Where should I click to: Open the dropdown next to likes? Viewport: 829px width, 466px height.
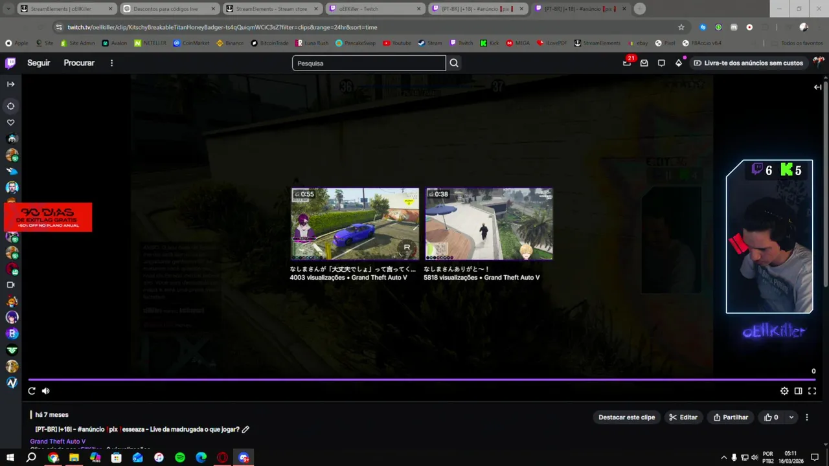pos(791,417)
